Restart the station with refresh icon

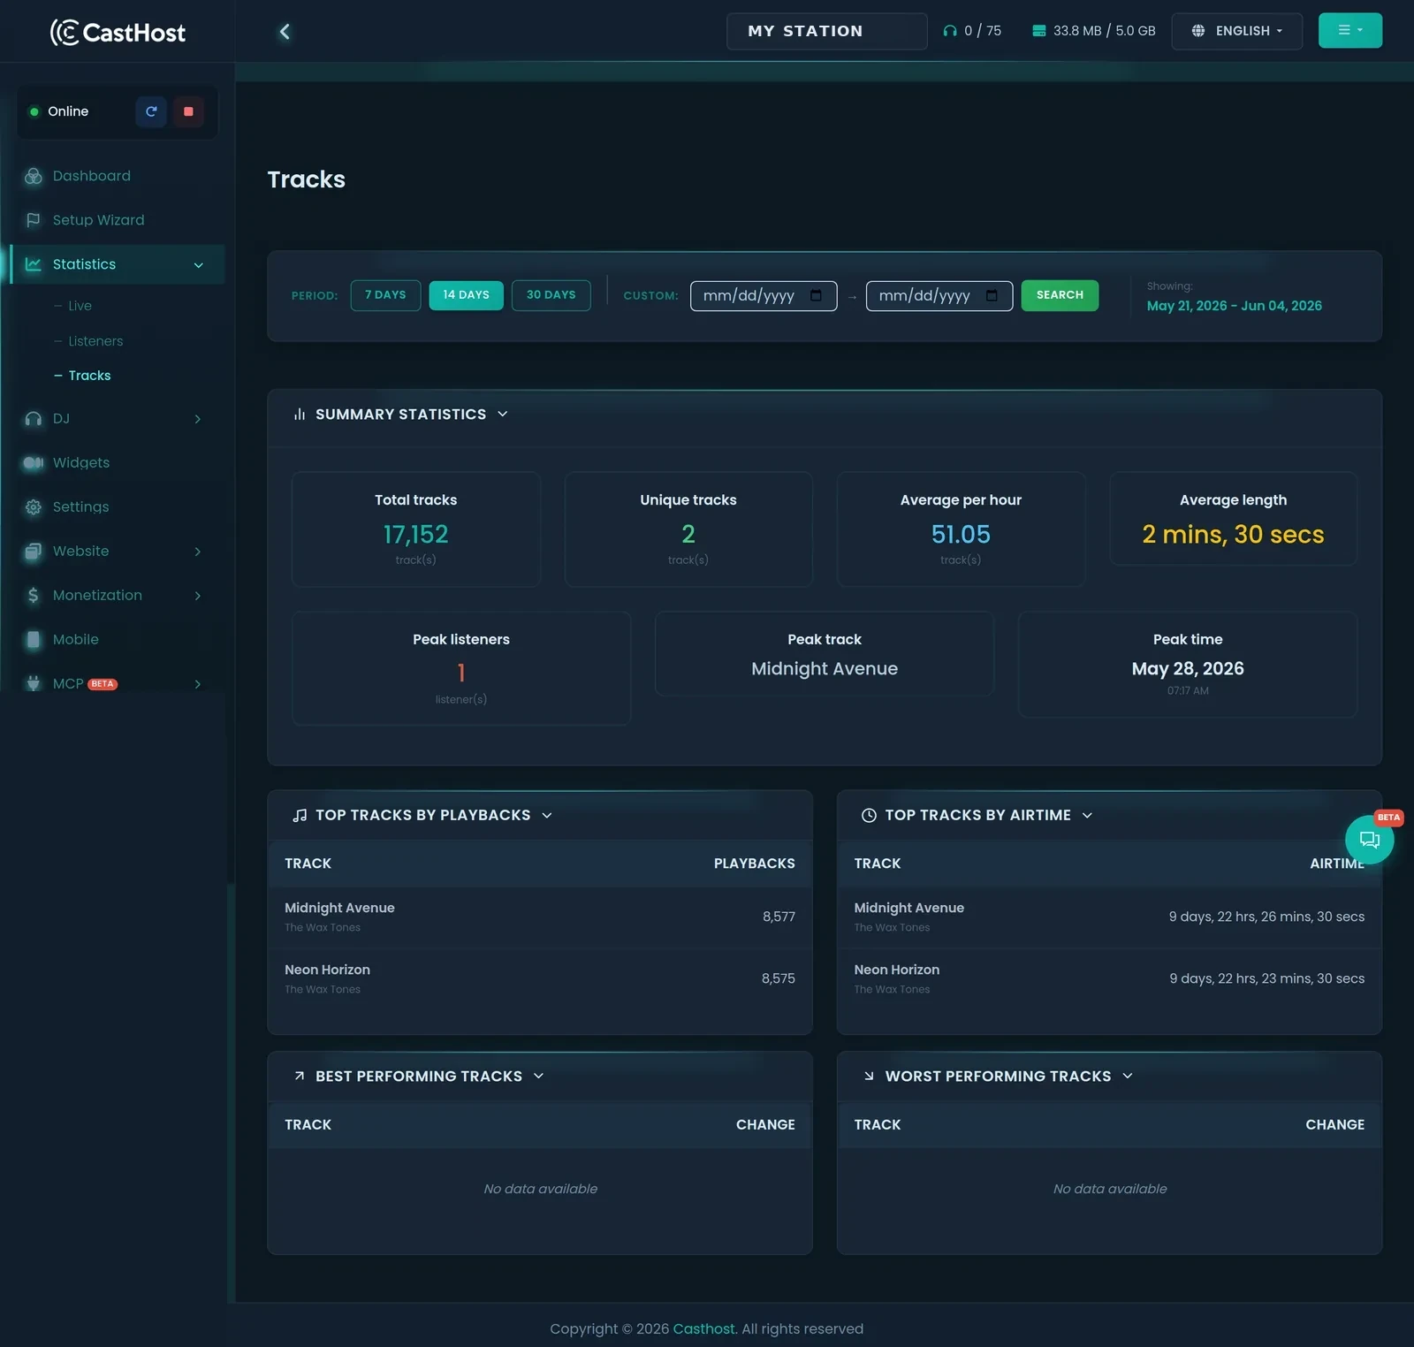[x=151, y=111]
